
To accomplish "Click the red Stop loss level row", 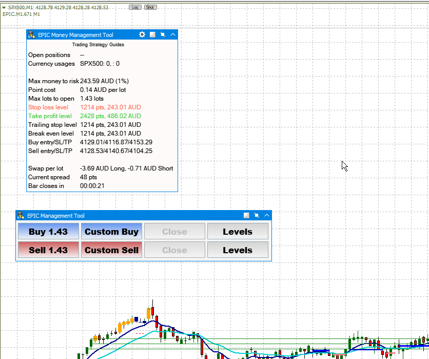I will [x=85, y=107].
